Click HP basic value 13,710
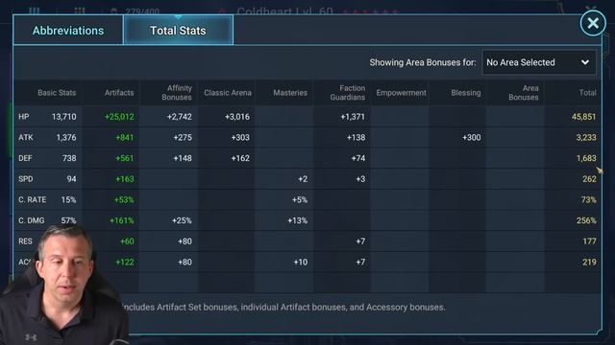Screen dimensions: 615x345 point(64,117)
